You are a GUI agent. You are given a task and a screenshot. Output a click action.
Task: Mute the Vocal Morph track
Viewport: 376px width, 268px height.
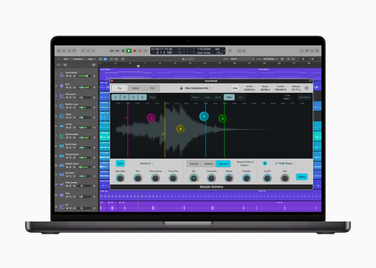point(67,76)
